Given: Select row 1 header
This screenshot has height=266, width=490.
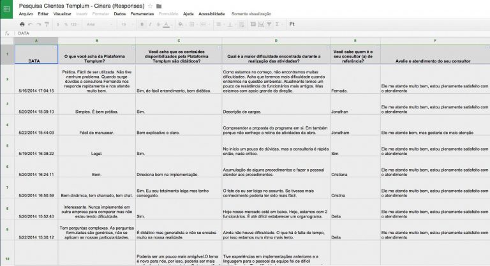Looking at the screenshot, I should [x=7, y=54].
